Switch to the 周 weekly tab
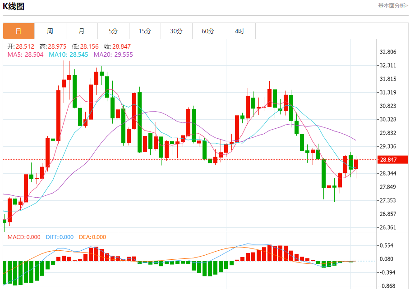The image size is (410, 289). pos(50,31)
